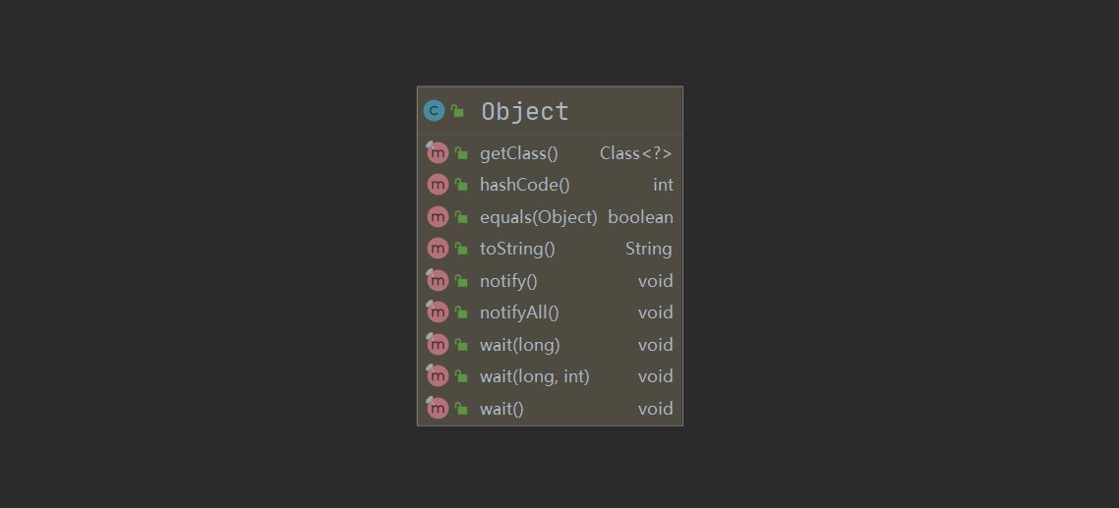Select the getClass() method row
The height and width of the screenshot is (508, 1119).
click(x=518, y=153)
